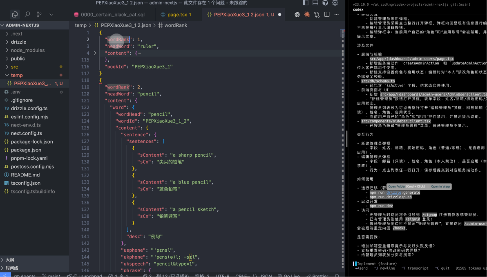Toggle the bottom panel layout button
Image resolution: width=487 pixels, height=277 pixels.
coord(315,3)
